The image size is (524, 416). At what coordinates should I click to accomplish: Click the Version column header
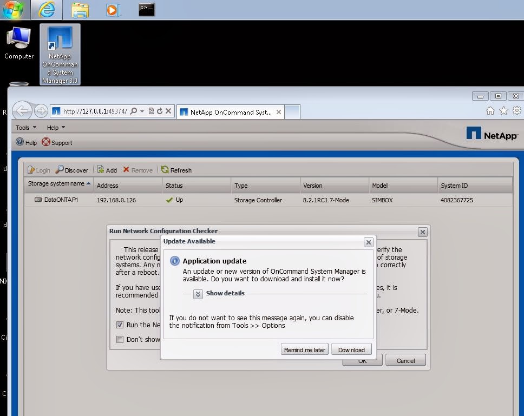[x=335, y=186]
